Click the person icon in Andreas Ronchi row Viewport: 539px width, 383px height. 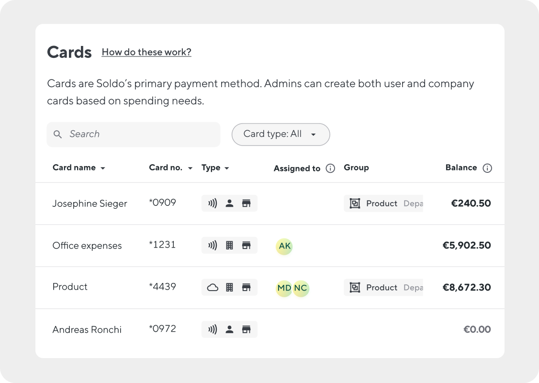click(x=229, y=329)
